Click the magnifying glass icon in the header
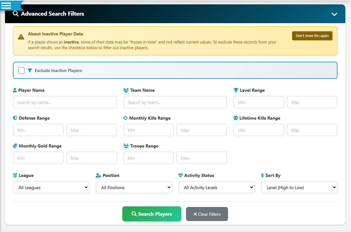 tap(16, 14)
